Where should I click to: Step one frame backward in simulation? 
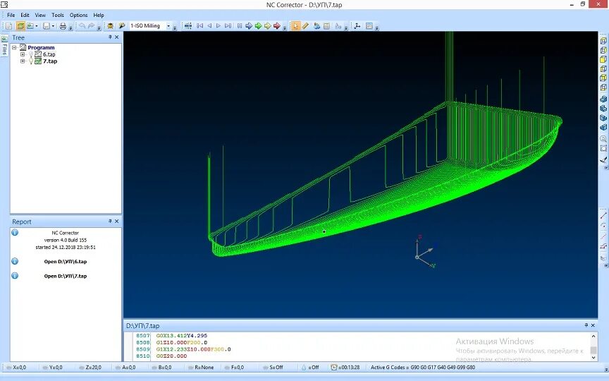coord(209,26)
